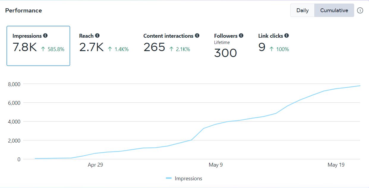This screenshot has width=369, height=188.
Task: Open the Link clicks info icon
Action: (x=286, y=36)
